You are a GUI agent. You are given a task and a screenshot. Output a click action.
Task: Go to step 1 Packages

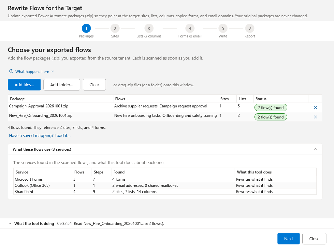[x=86, y=28]
